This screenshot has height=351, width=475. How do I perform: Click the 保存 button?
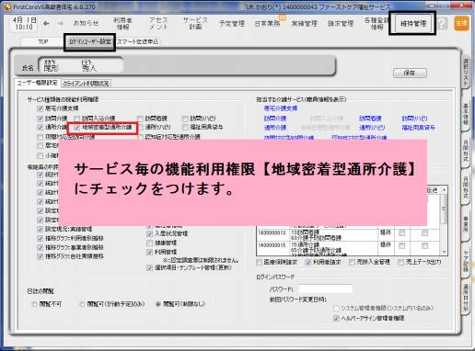point(410,73)
